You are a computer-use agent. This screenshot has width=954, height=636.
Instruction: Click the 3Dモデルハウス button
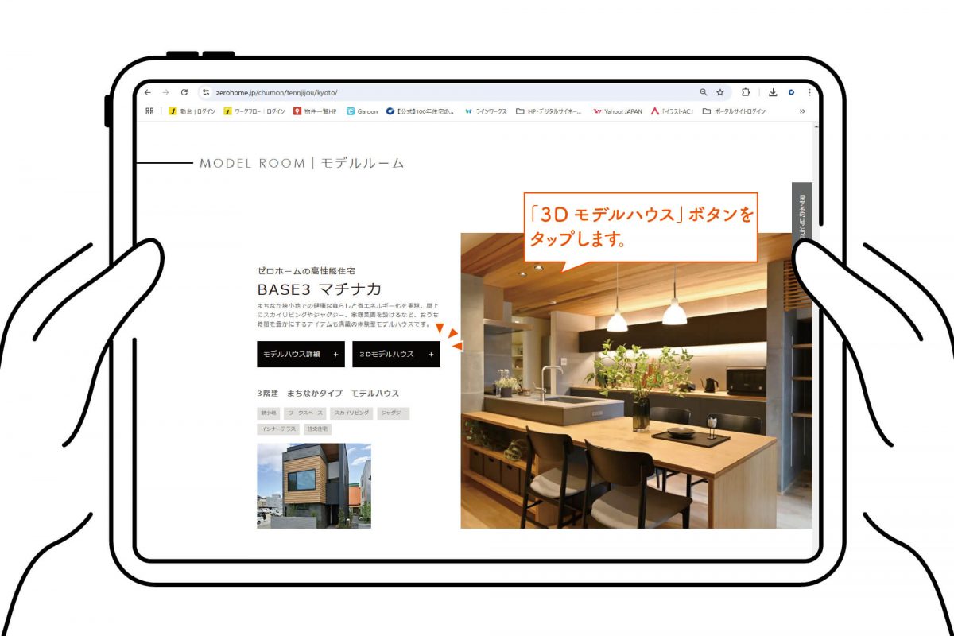click(396, 355)
